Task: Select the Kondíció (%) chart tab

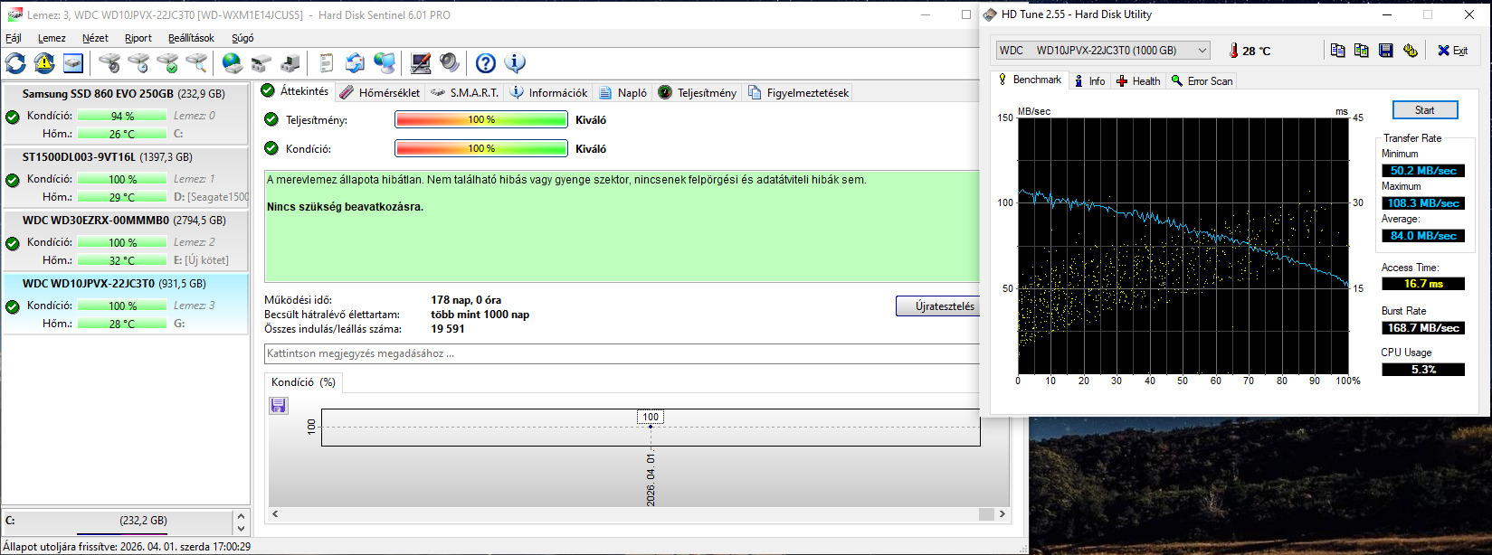Action: click(x=303, y=382)
